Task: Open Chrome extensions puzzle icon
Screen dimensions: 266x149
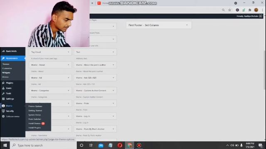Action: coord(250,10)
